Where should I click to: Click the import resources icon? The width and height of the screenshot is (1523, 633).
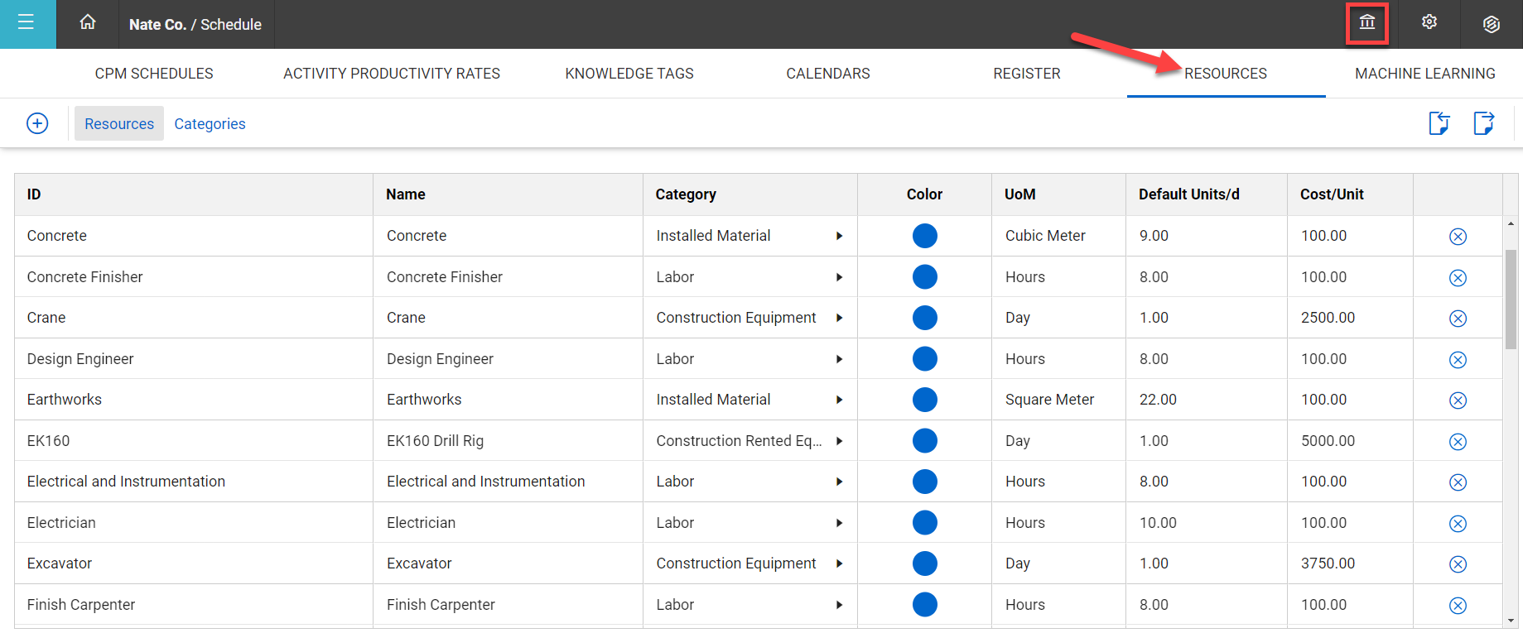pos(1439,123)
